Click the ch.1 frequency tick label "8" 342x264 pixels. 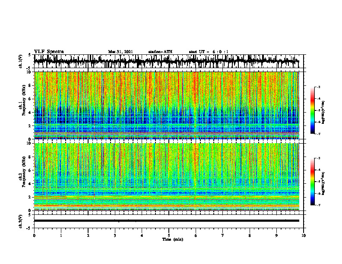30,85
